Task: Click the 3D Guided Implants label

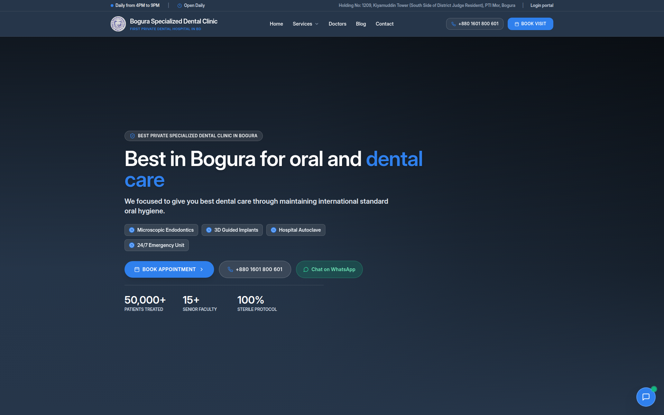Action: [x=236, y=230]
